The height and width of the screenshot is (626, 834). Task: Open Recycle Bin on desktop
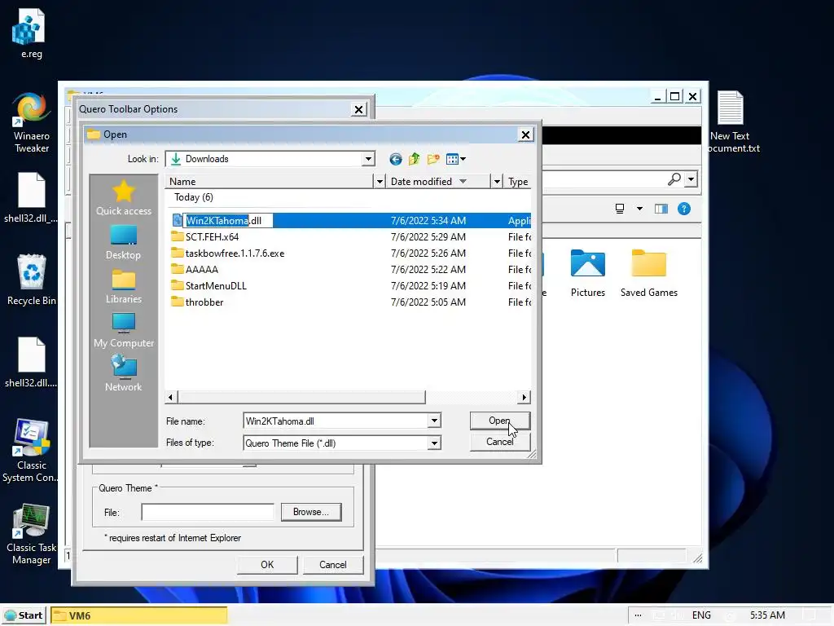tap(32, 280)
